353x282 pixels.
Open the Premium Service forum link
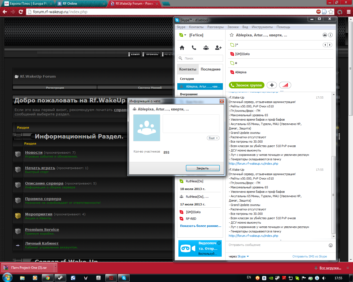tap(42, 229)
